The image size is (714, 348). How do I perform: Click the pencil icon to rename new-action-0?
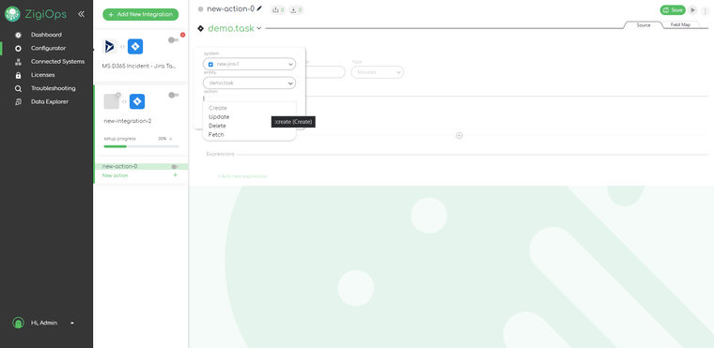(259, 8)
